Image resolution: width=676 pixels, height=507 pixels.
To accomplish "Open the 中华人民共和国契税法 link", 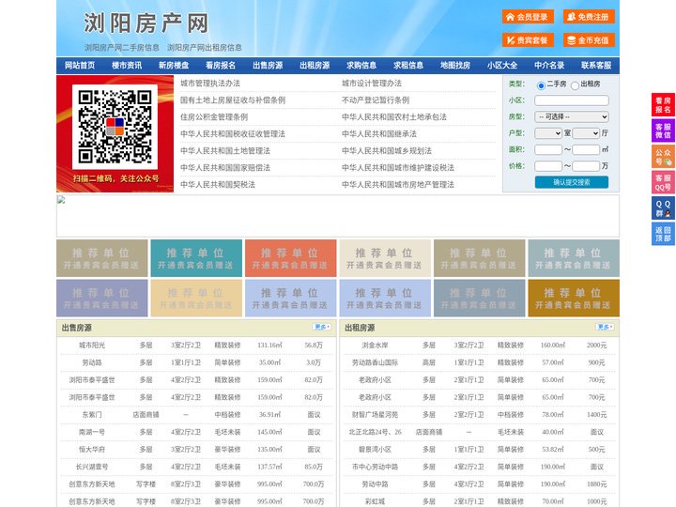I will point(218,185).
